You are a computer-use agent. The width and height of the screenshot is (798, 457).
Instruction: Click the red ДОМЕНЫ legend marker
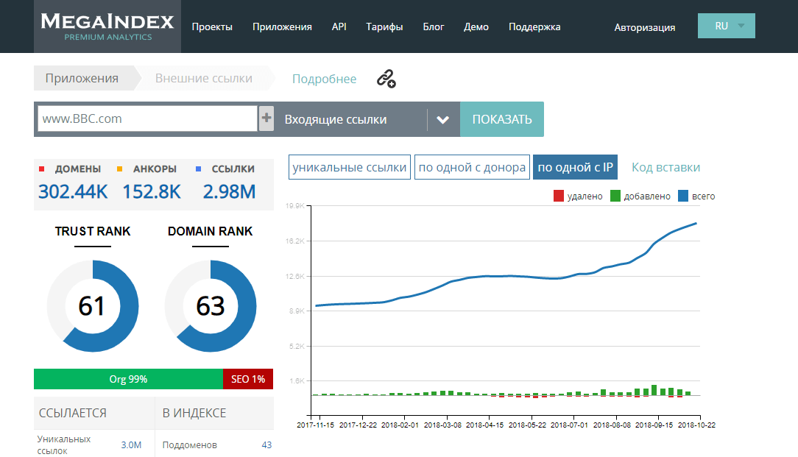(x=42, y=169)
